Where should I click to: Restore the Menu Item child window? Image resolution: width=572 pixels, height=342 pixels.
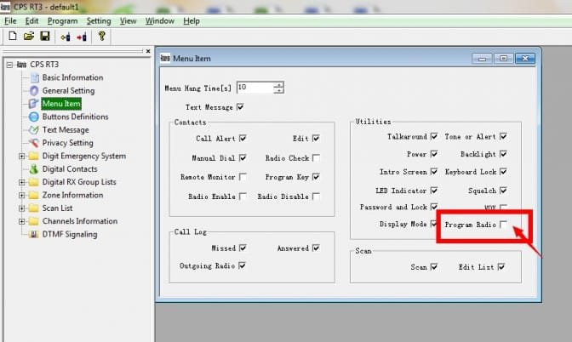503,59
